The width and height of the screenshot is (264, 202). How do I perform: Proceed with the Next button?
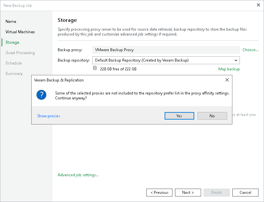(x=188, y=193)
